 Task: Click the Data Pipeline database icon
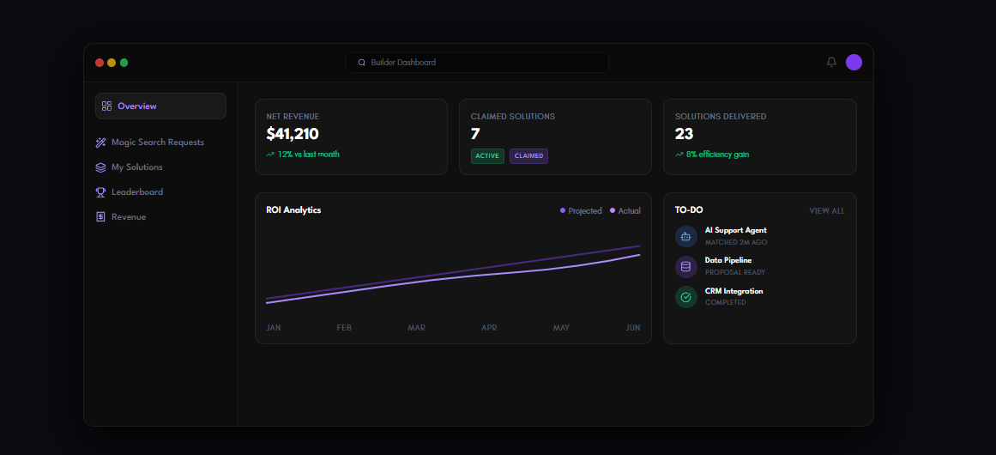pyautogui.click(x=686, y=266)
